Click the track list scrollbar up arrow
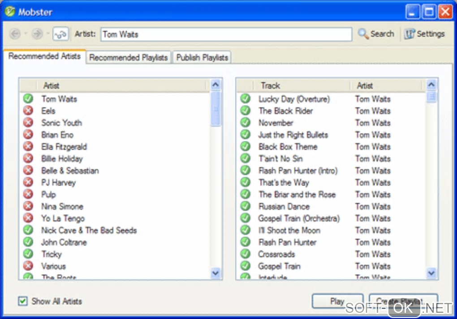Viewport: 457px width, 319px height. (431, 85)
